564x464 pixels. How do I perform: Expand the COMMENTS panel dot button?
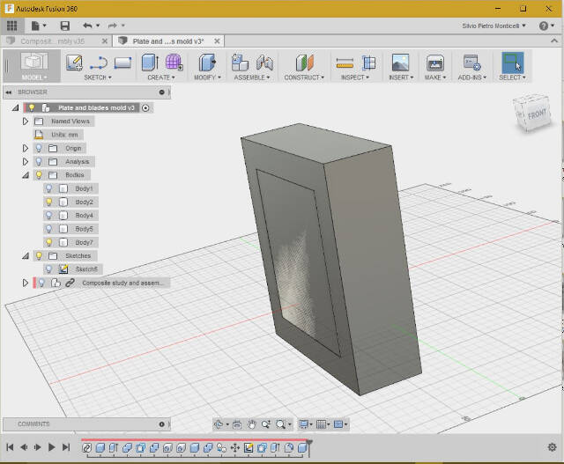pos(162,424)
